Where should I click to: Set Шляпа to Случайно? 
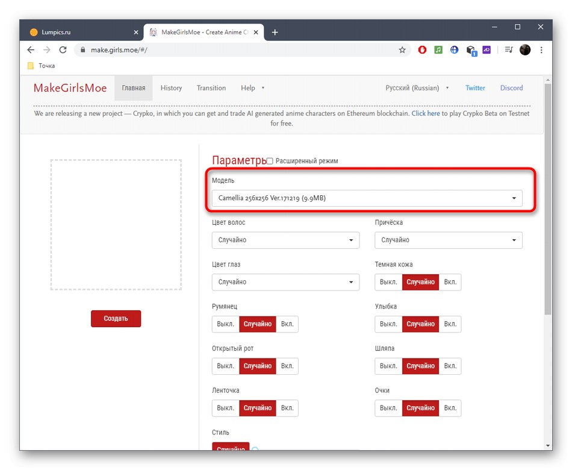421,366
